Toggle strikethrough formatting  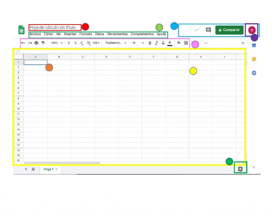click(163, 43)
